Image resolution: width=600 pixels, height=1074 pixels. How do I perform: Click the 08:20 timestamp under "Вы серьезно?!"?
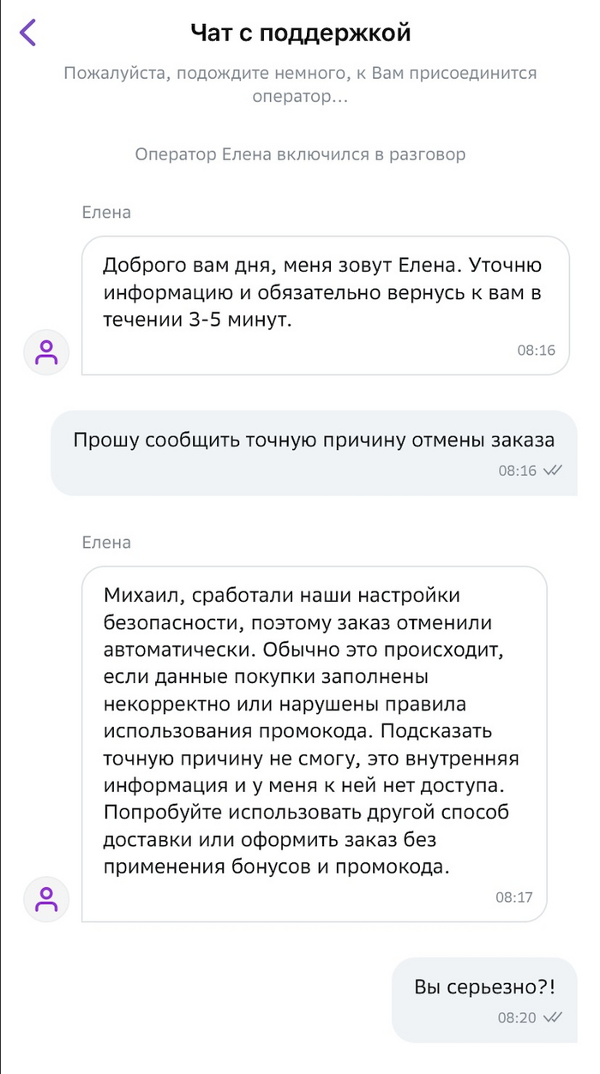pyautogui.click(x=517, y=1017)
